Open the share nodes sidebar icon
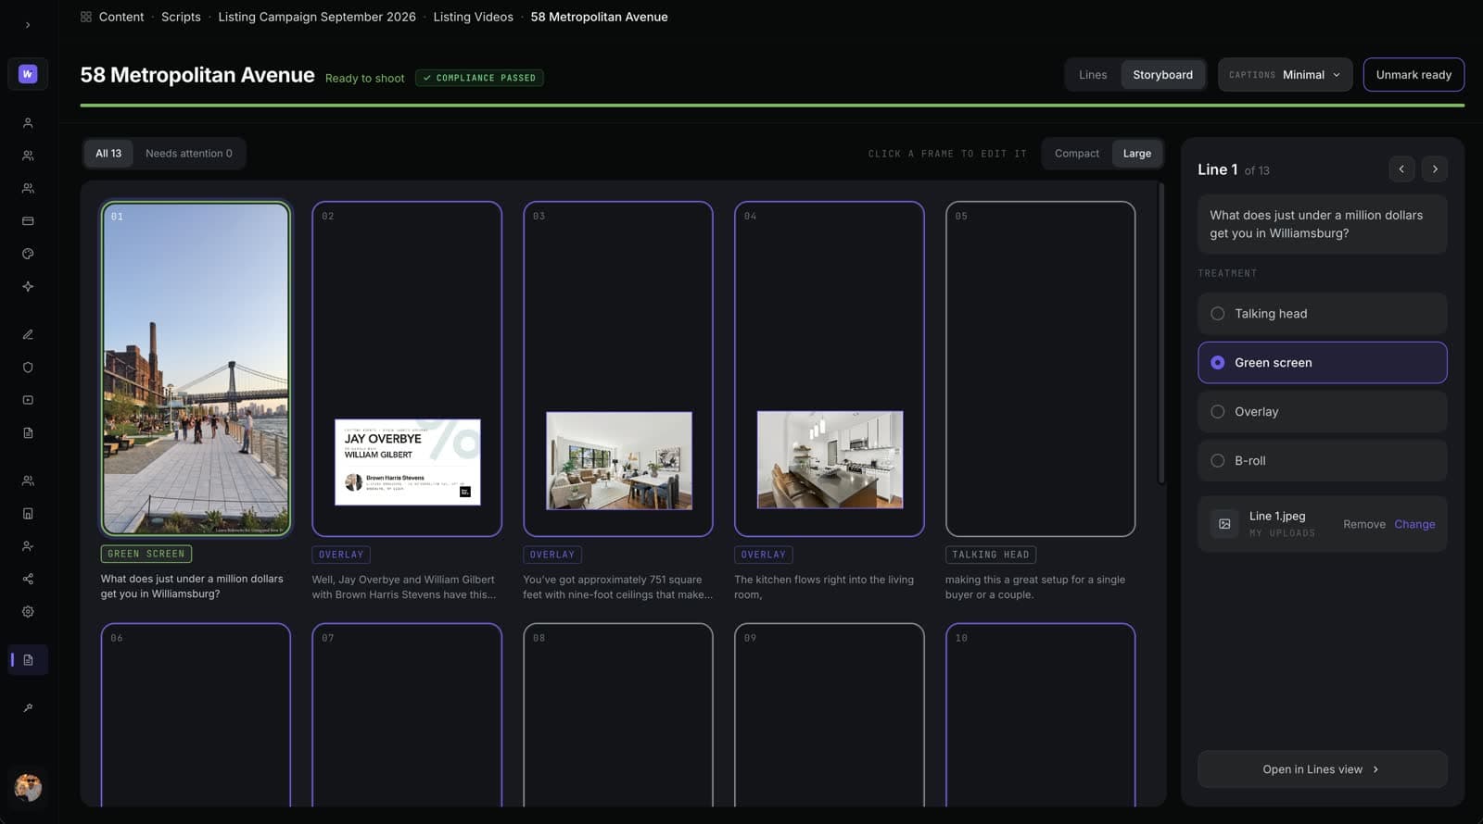 point(28,579)
